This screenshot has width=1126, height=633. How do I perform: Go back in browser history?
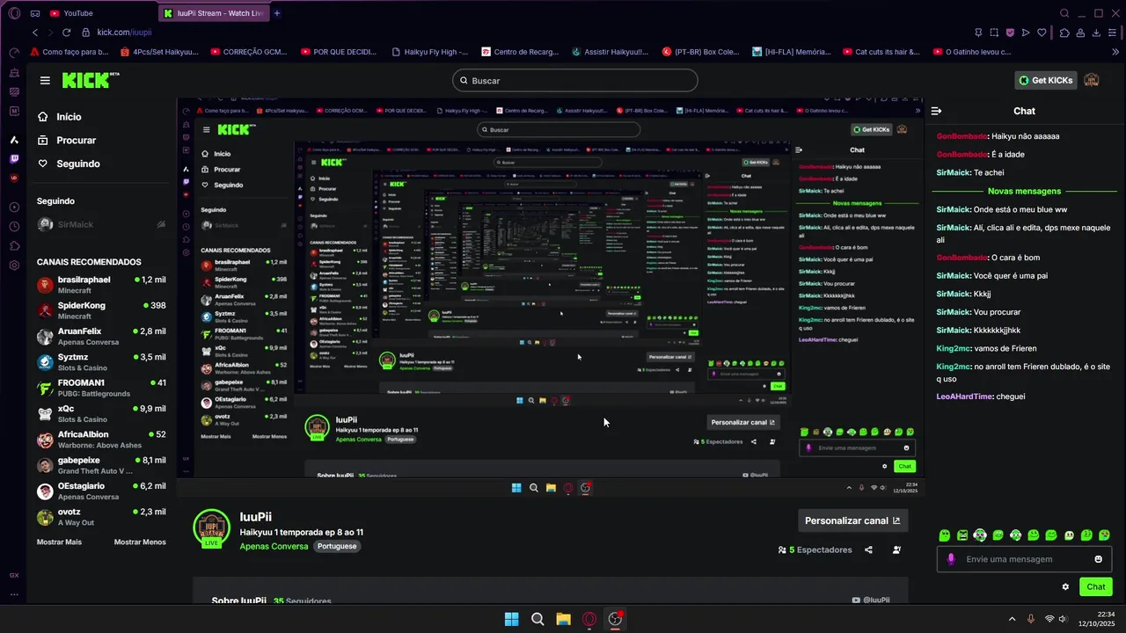pyautogui.click(x=35, y=33)
